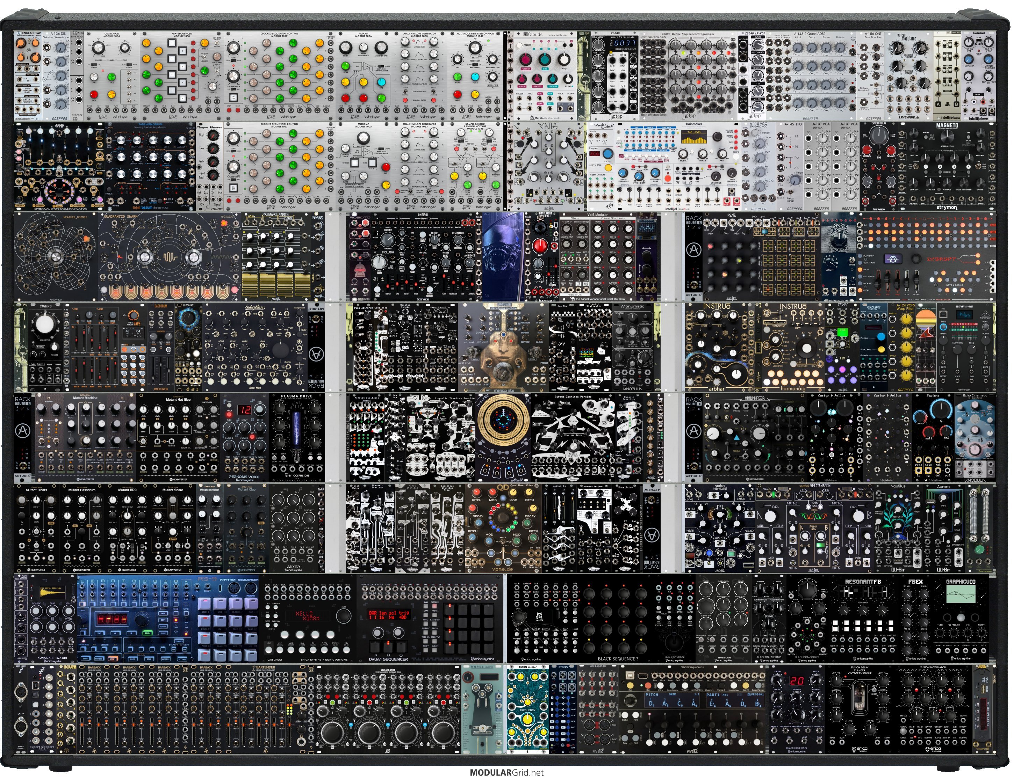Click the RS-9 square stop button
Screen dimensions: 1014x780
tap(132, 633)
